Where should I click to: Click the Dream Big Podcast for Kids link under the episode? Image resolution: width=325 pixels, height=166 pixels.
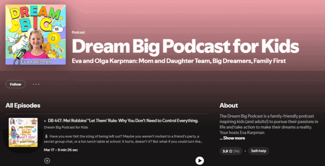66,127
